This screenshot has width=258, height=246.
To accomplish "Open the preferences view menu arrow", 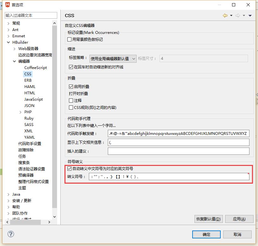I will pyautogui.click(x=250, y=16).
